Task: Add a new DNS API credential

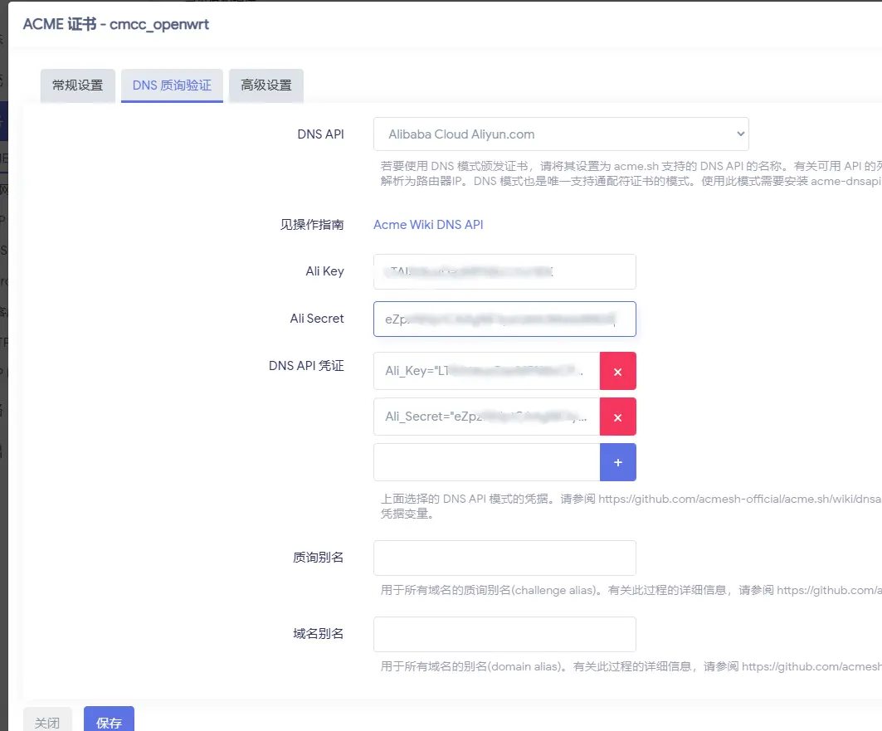Action: (617, 462)
